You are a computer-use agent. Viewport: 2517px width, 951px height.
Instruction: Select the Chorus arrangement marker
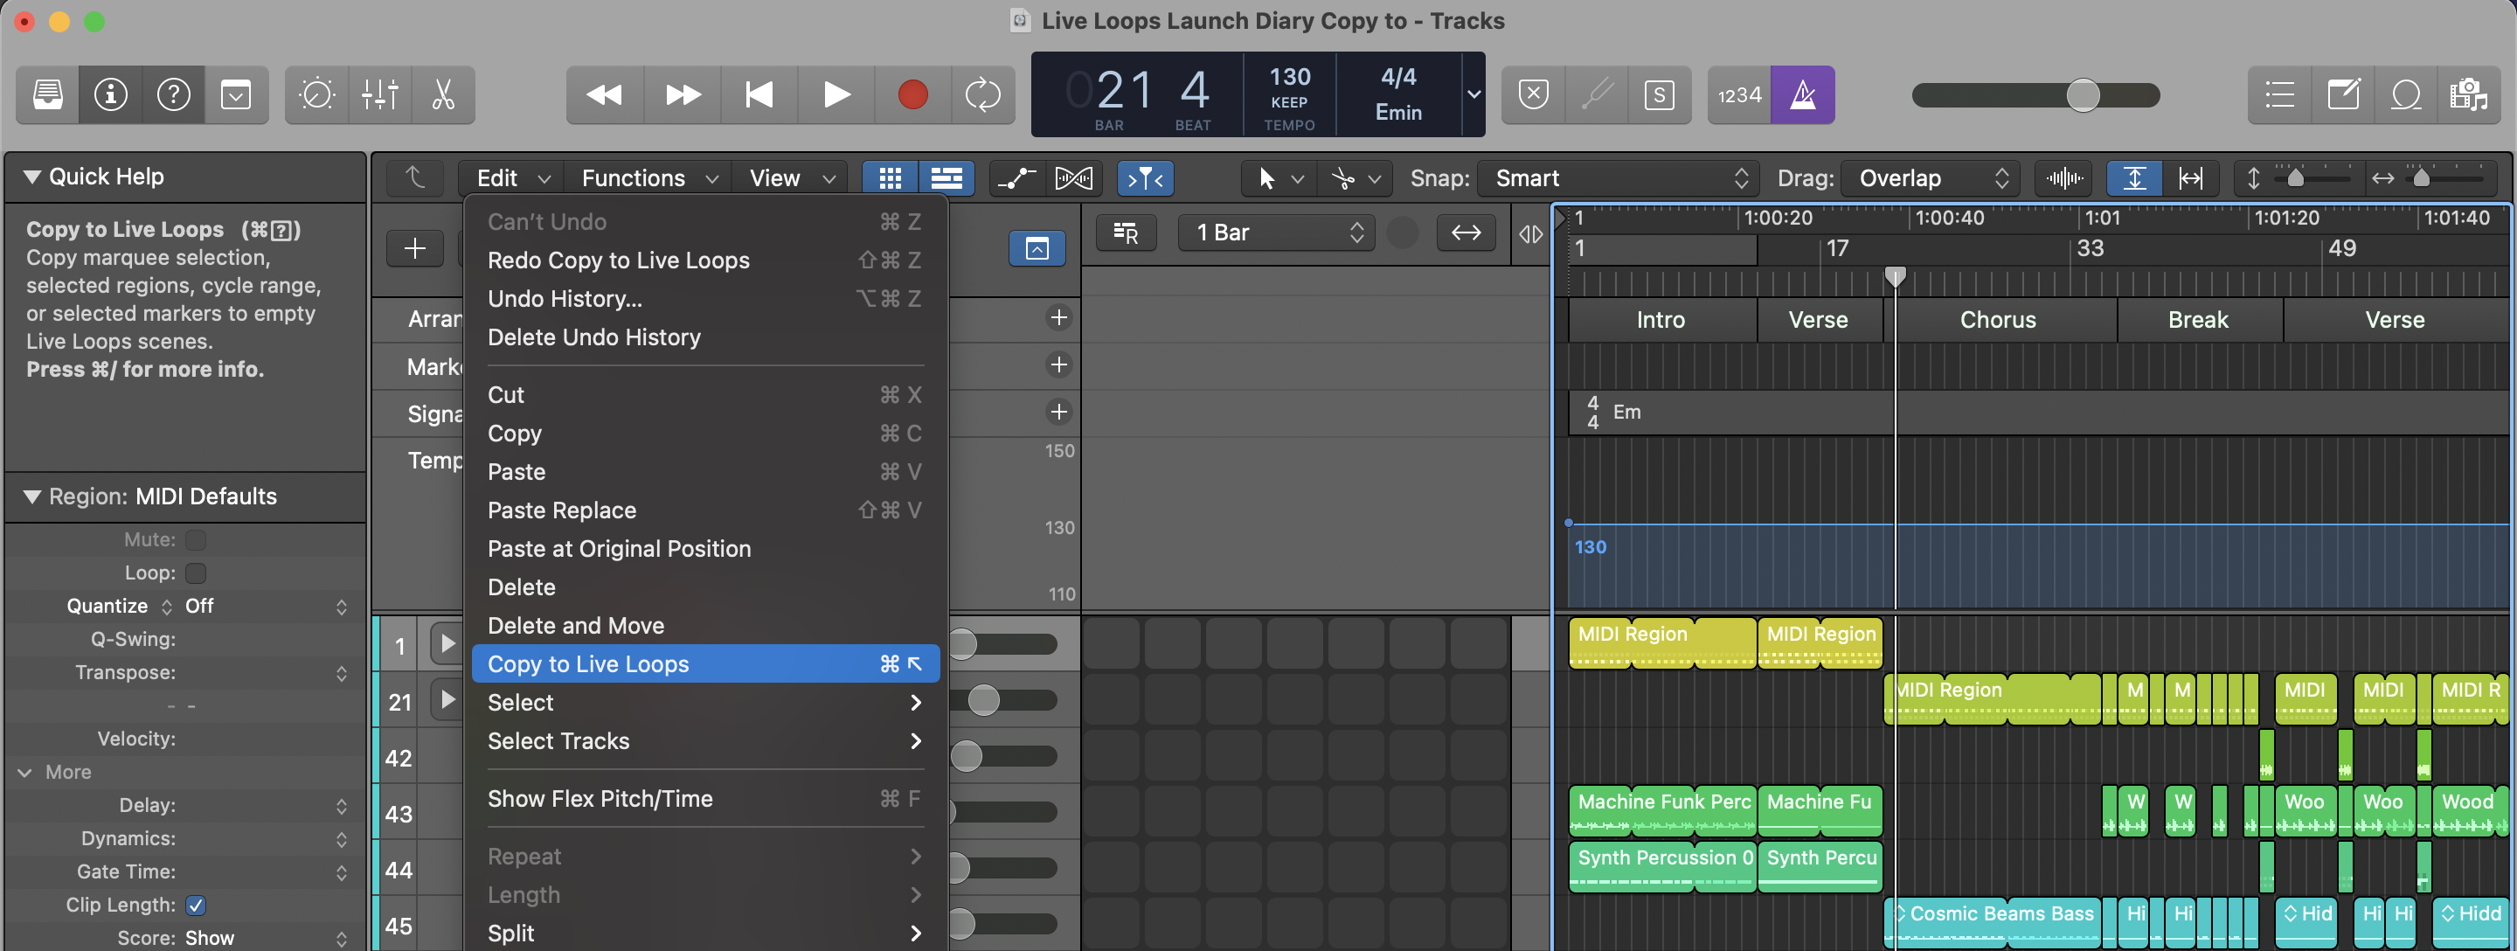coord(1998,320)
